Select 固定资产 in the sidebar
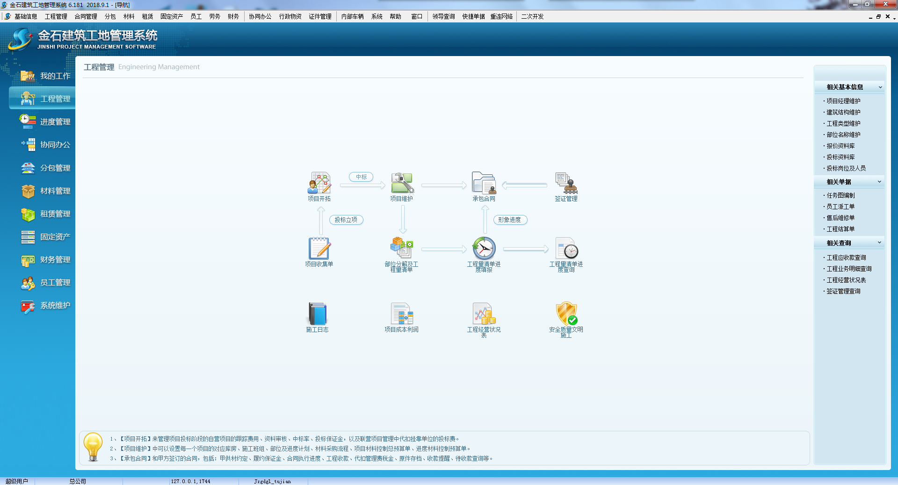The image size is (898, 485). tap(45, 236)
